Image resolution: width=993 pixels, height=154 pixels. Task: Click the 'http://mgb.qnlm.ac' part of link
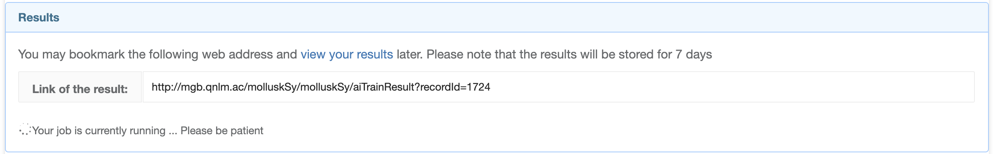point(198,87)
